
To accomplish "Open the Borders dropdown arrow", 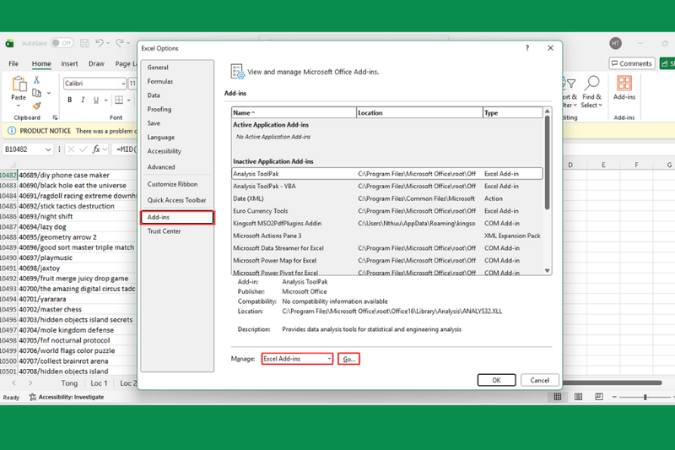I will click(128, 100).
